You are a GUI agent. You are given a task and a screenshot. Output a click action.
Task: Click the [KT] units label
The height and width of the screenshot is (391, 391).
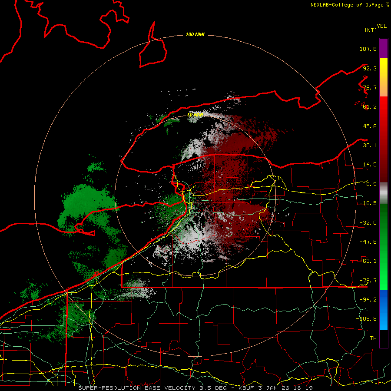tap(371, 30)
